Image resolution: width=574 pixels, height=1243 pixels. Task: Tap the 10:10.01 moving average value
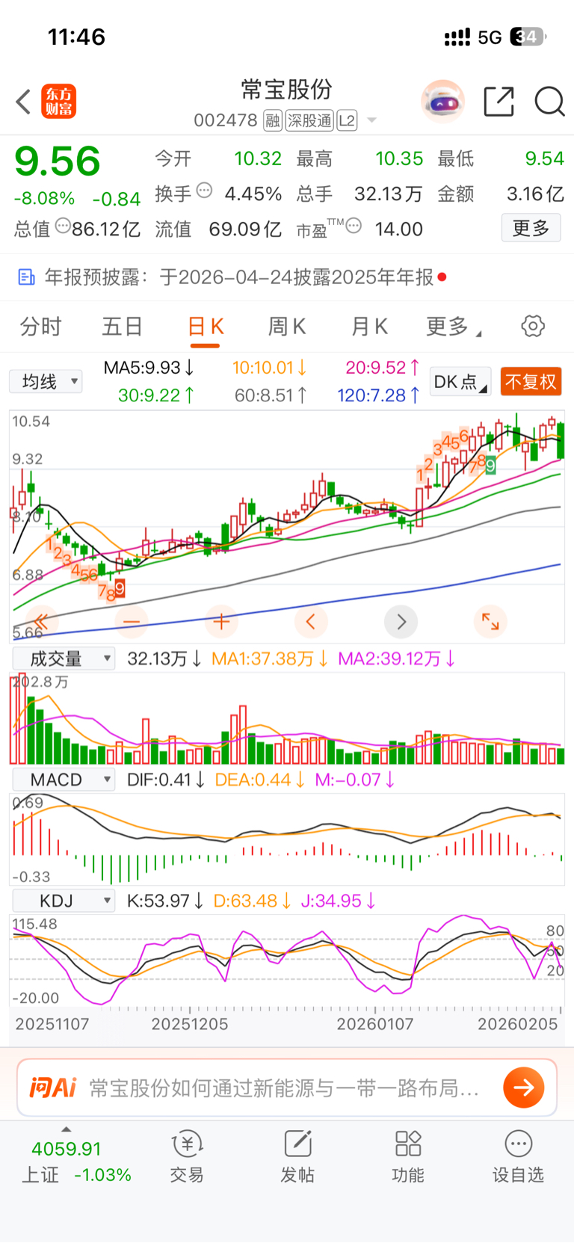(x=269, y=368)
